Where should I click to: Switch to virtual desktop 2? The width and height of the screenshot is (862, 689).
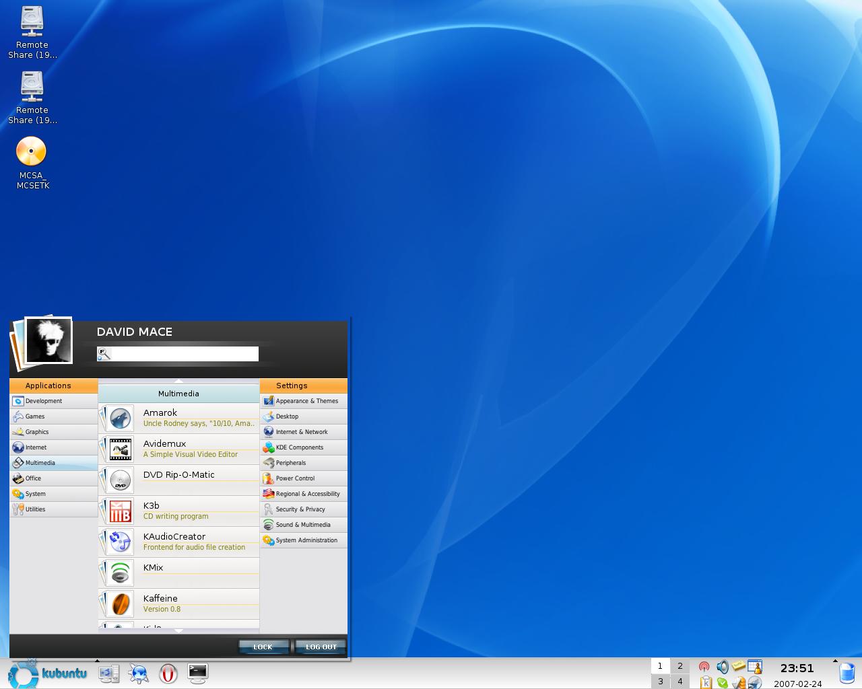(679, 665)
